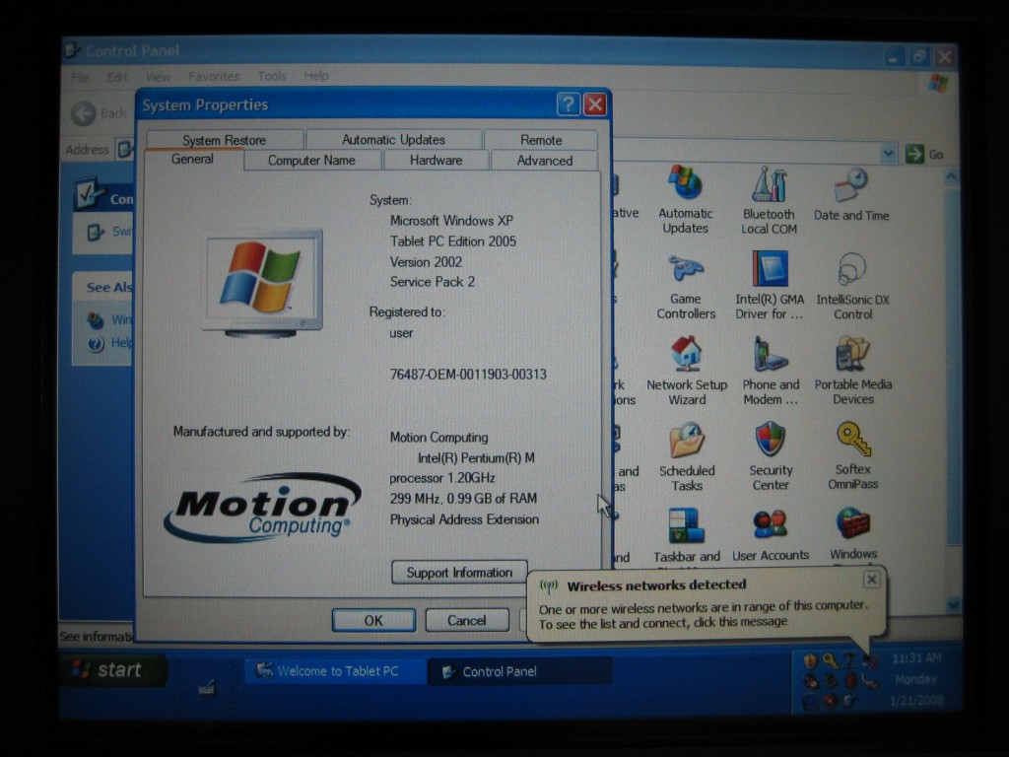Open IntelliSonic DX Control icon

[x=852, y=287]
